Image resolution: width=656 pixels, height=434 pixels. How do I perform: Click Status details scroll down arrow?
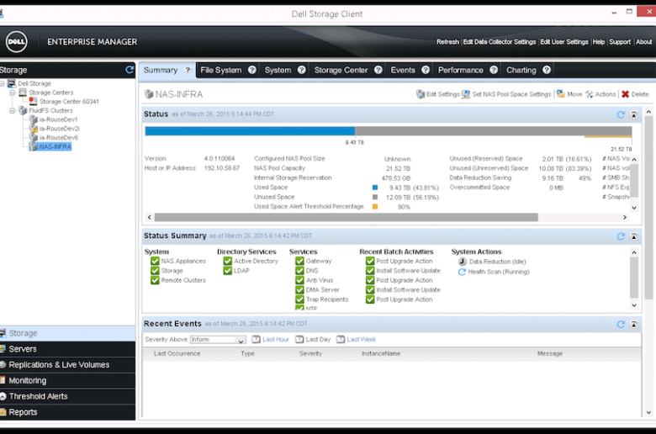(x=634, y=208)
